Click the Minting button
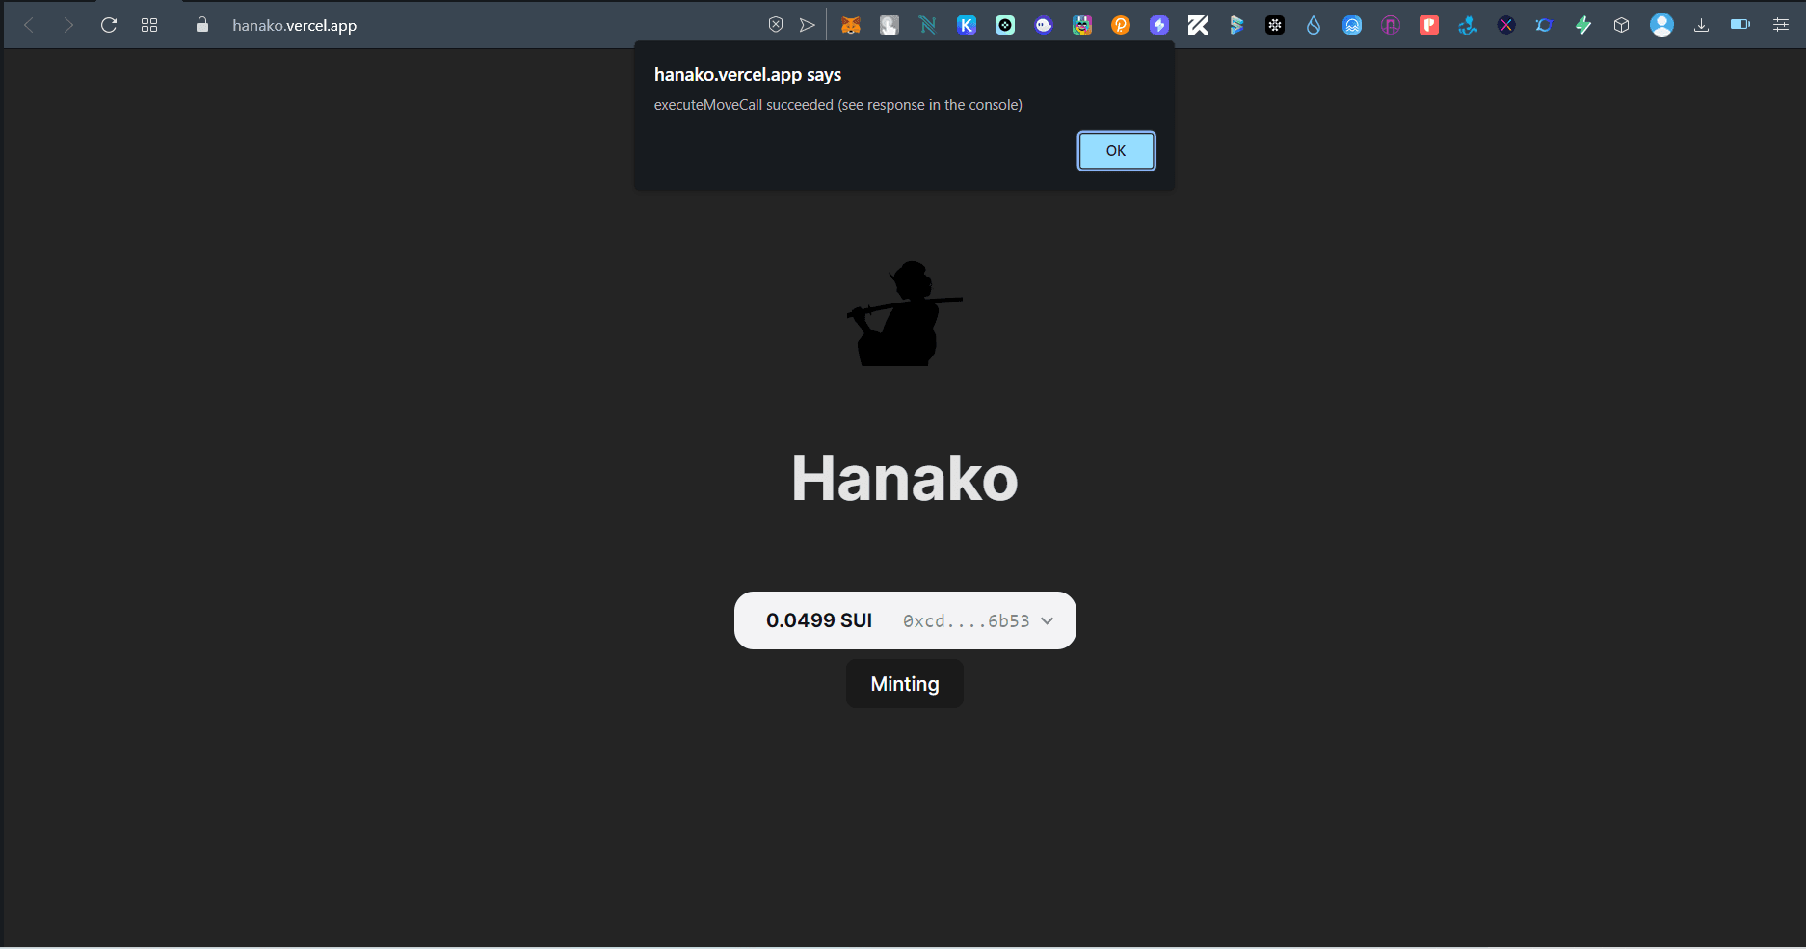 (904, 684)
